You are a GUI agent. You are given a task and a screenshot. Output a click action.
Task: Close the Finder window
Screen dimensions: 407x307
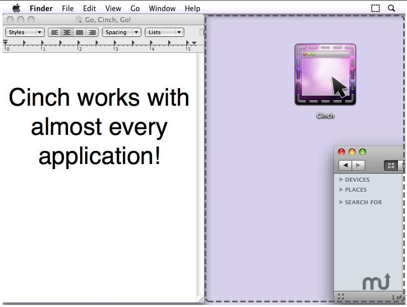coord(342,152)
